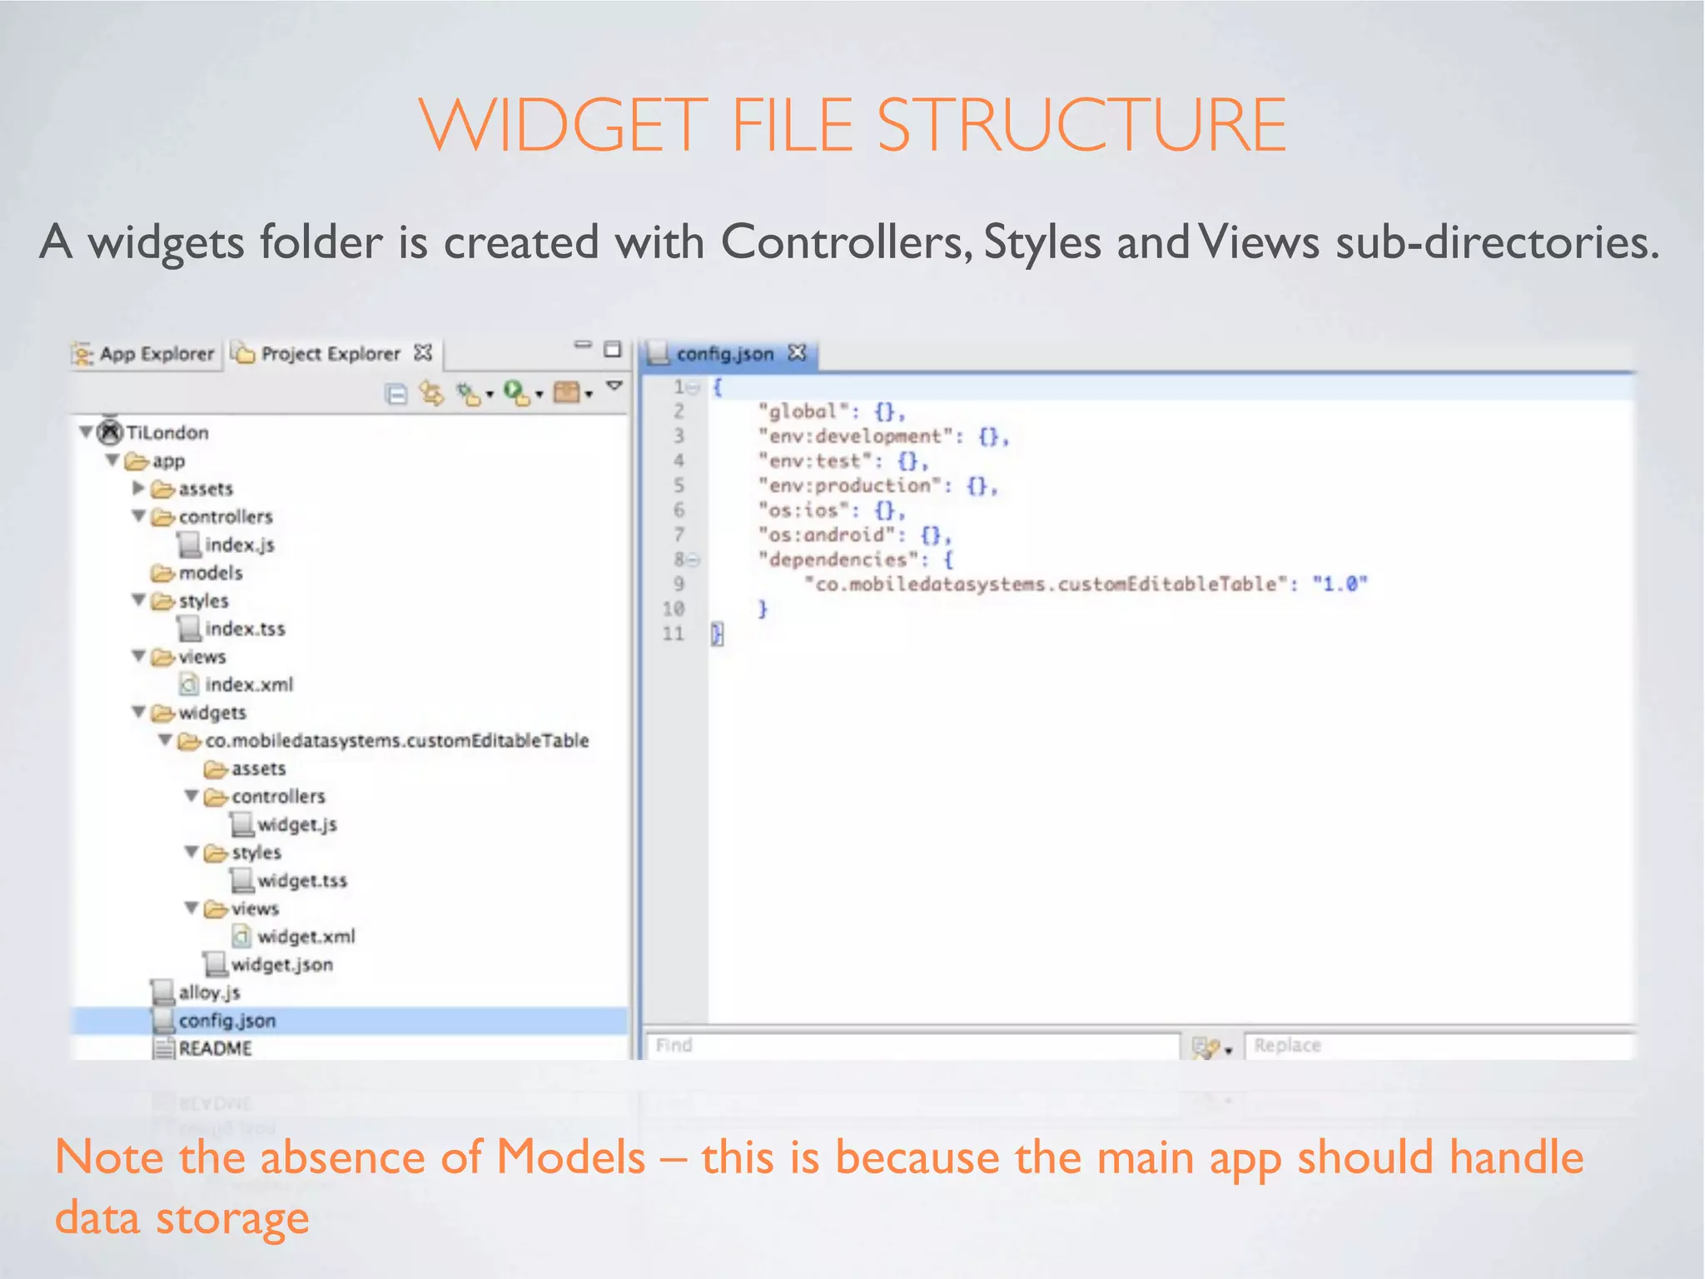Collapse the widgets folder
The width and height of the screenshot is (1705, 1279).
139,712
